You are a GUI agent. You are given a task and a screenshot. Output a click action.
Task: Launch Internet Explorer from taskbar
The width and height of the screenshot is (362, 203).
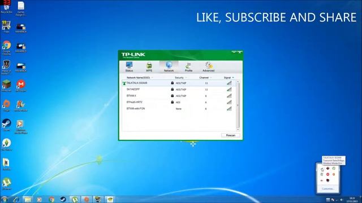(x=16, y=199)
